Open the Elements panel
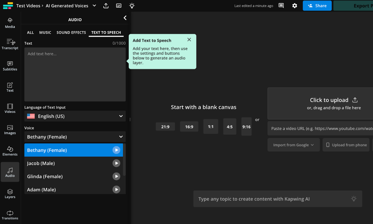 click(x=10, y=151)
